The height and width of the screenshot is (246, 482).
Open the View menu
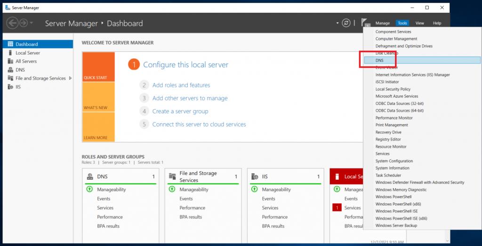coord(419,23)
